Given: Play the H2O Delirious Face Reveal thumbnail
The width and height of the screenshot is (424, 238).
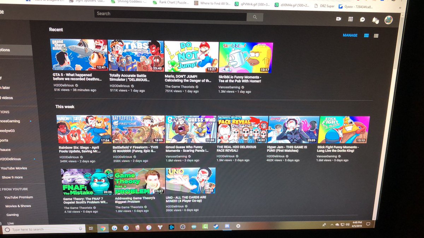Looking at the screenshot, I should pyautogui.click(x=242, y=129).
